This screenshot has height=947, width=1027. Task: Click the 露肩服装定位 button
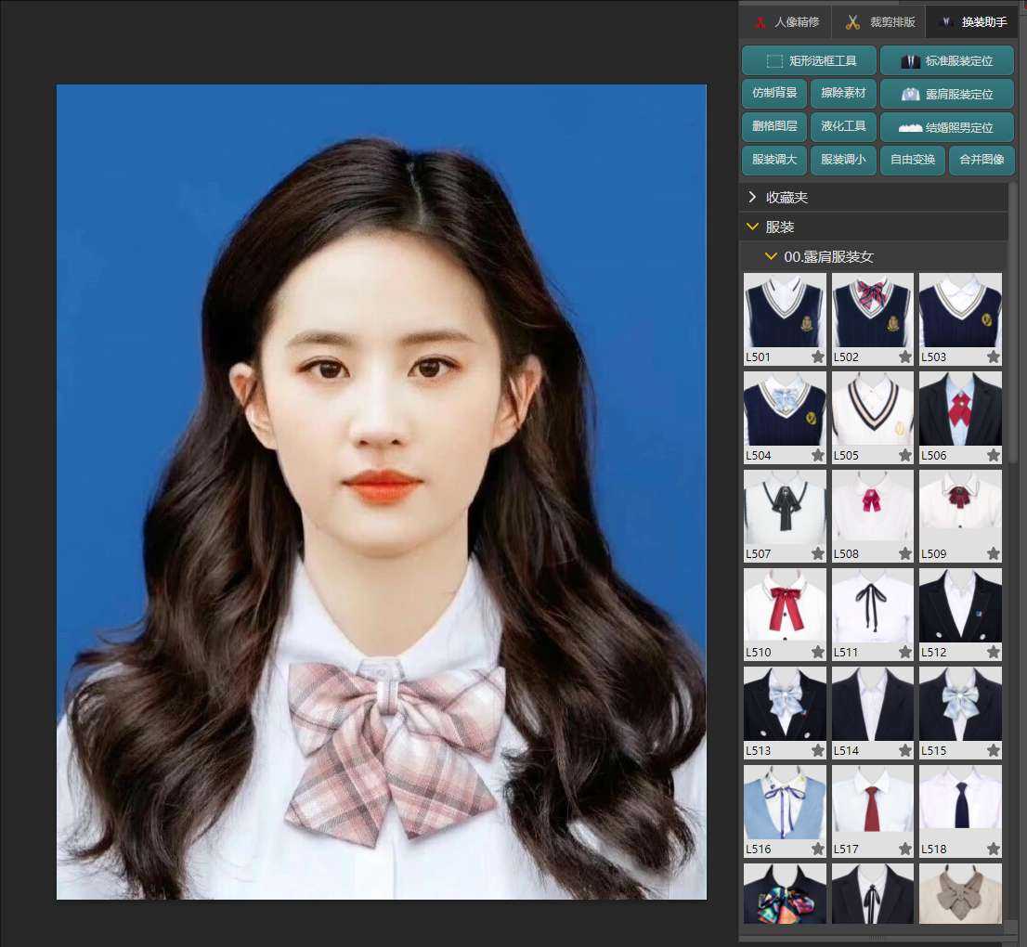click(x=947, y=94)
